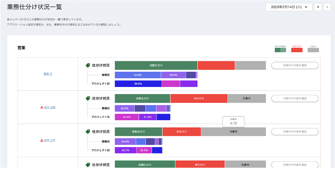The width and height of the screenshot is (335, 188).
Task: Click the tag icon in 鈴木 公平's row
Action: pos(88,132)
